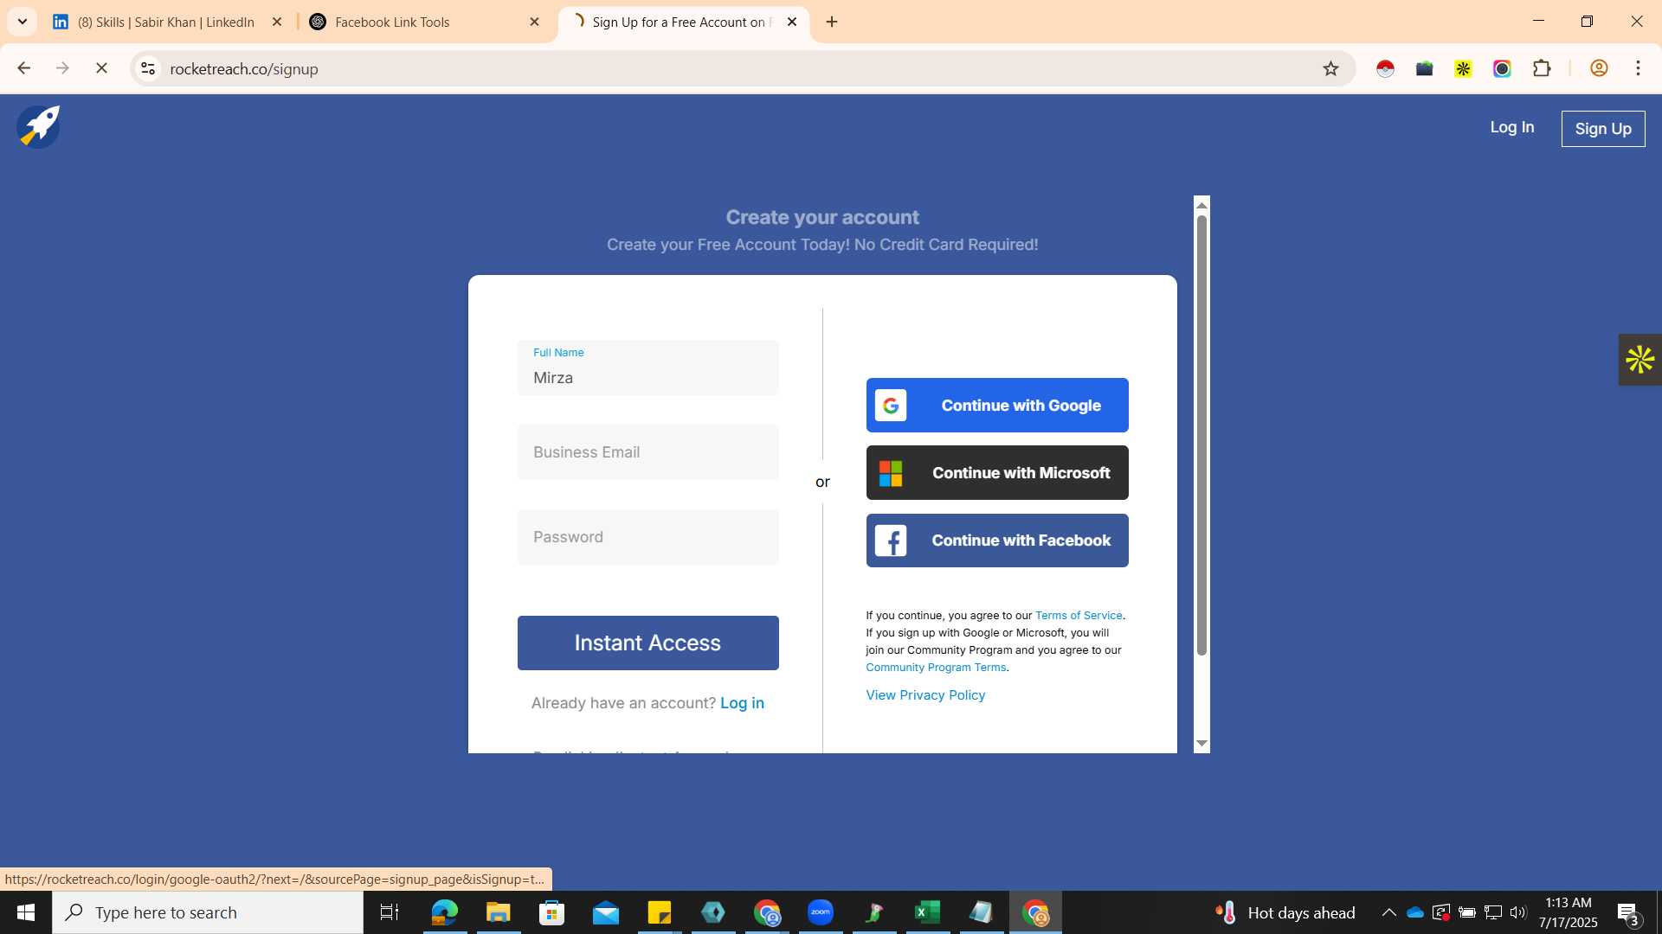Select the Sign Up for a Free Account tab
The width and height of the screenshot is (1662, 934).
[680, 22]
